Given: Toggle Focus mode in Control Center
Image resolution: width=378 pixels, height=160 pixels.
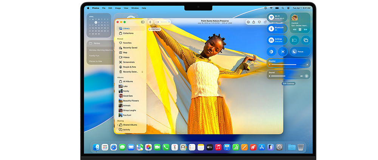Looking at the screenshot, I should (x=300, y=52).
